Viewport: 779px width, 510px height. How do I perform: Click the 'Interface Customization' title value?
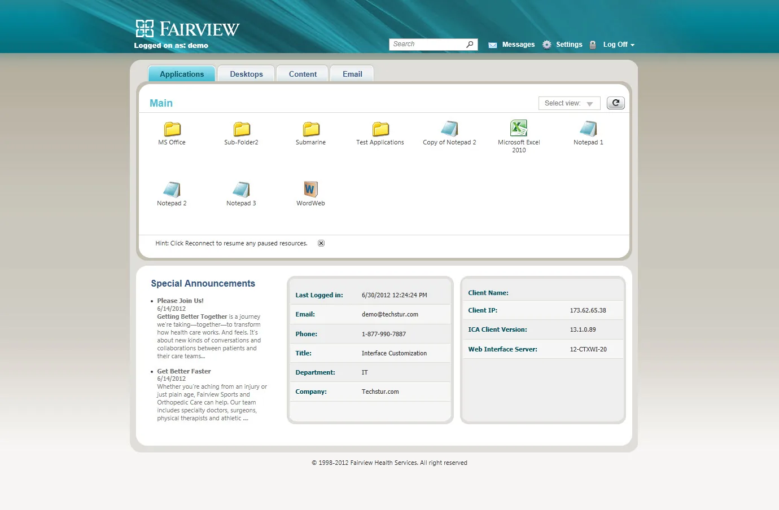click(394, 353)
